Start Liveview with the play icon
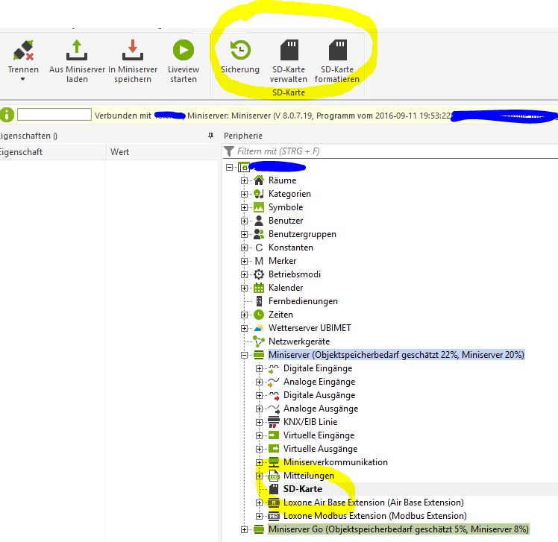 tap(183, 51)
